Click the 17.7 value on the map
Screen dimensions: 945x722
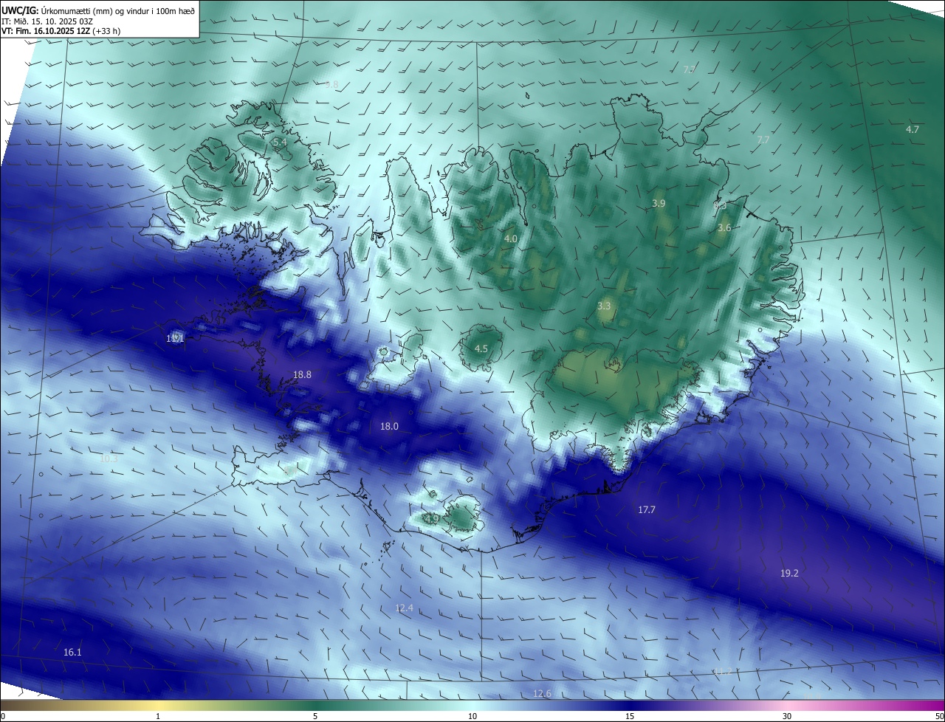tap(647, 510)
